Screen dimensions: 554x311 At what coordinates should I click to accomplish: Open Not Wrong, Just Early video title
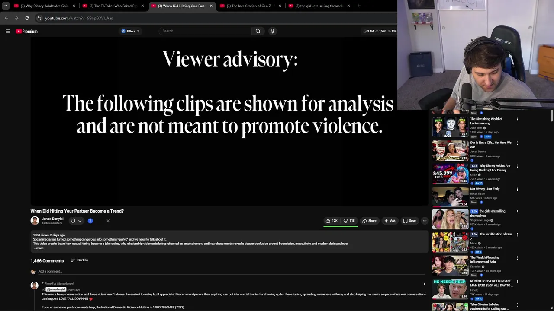point(485,189)
